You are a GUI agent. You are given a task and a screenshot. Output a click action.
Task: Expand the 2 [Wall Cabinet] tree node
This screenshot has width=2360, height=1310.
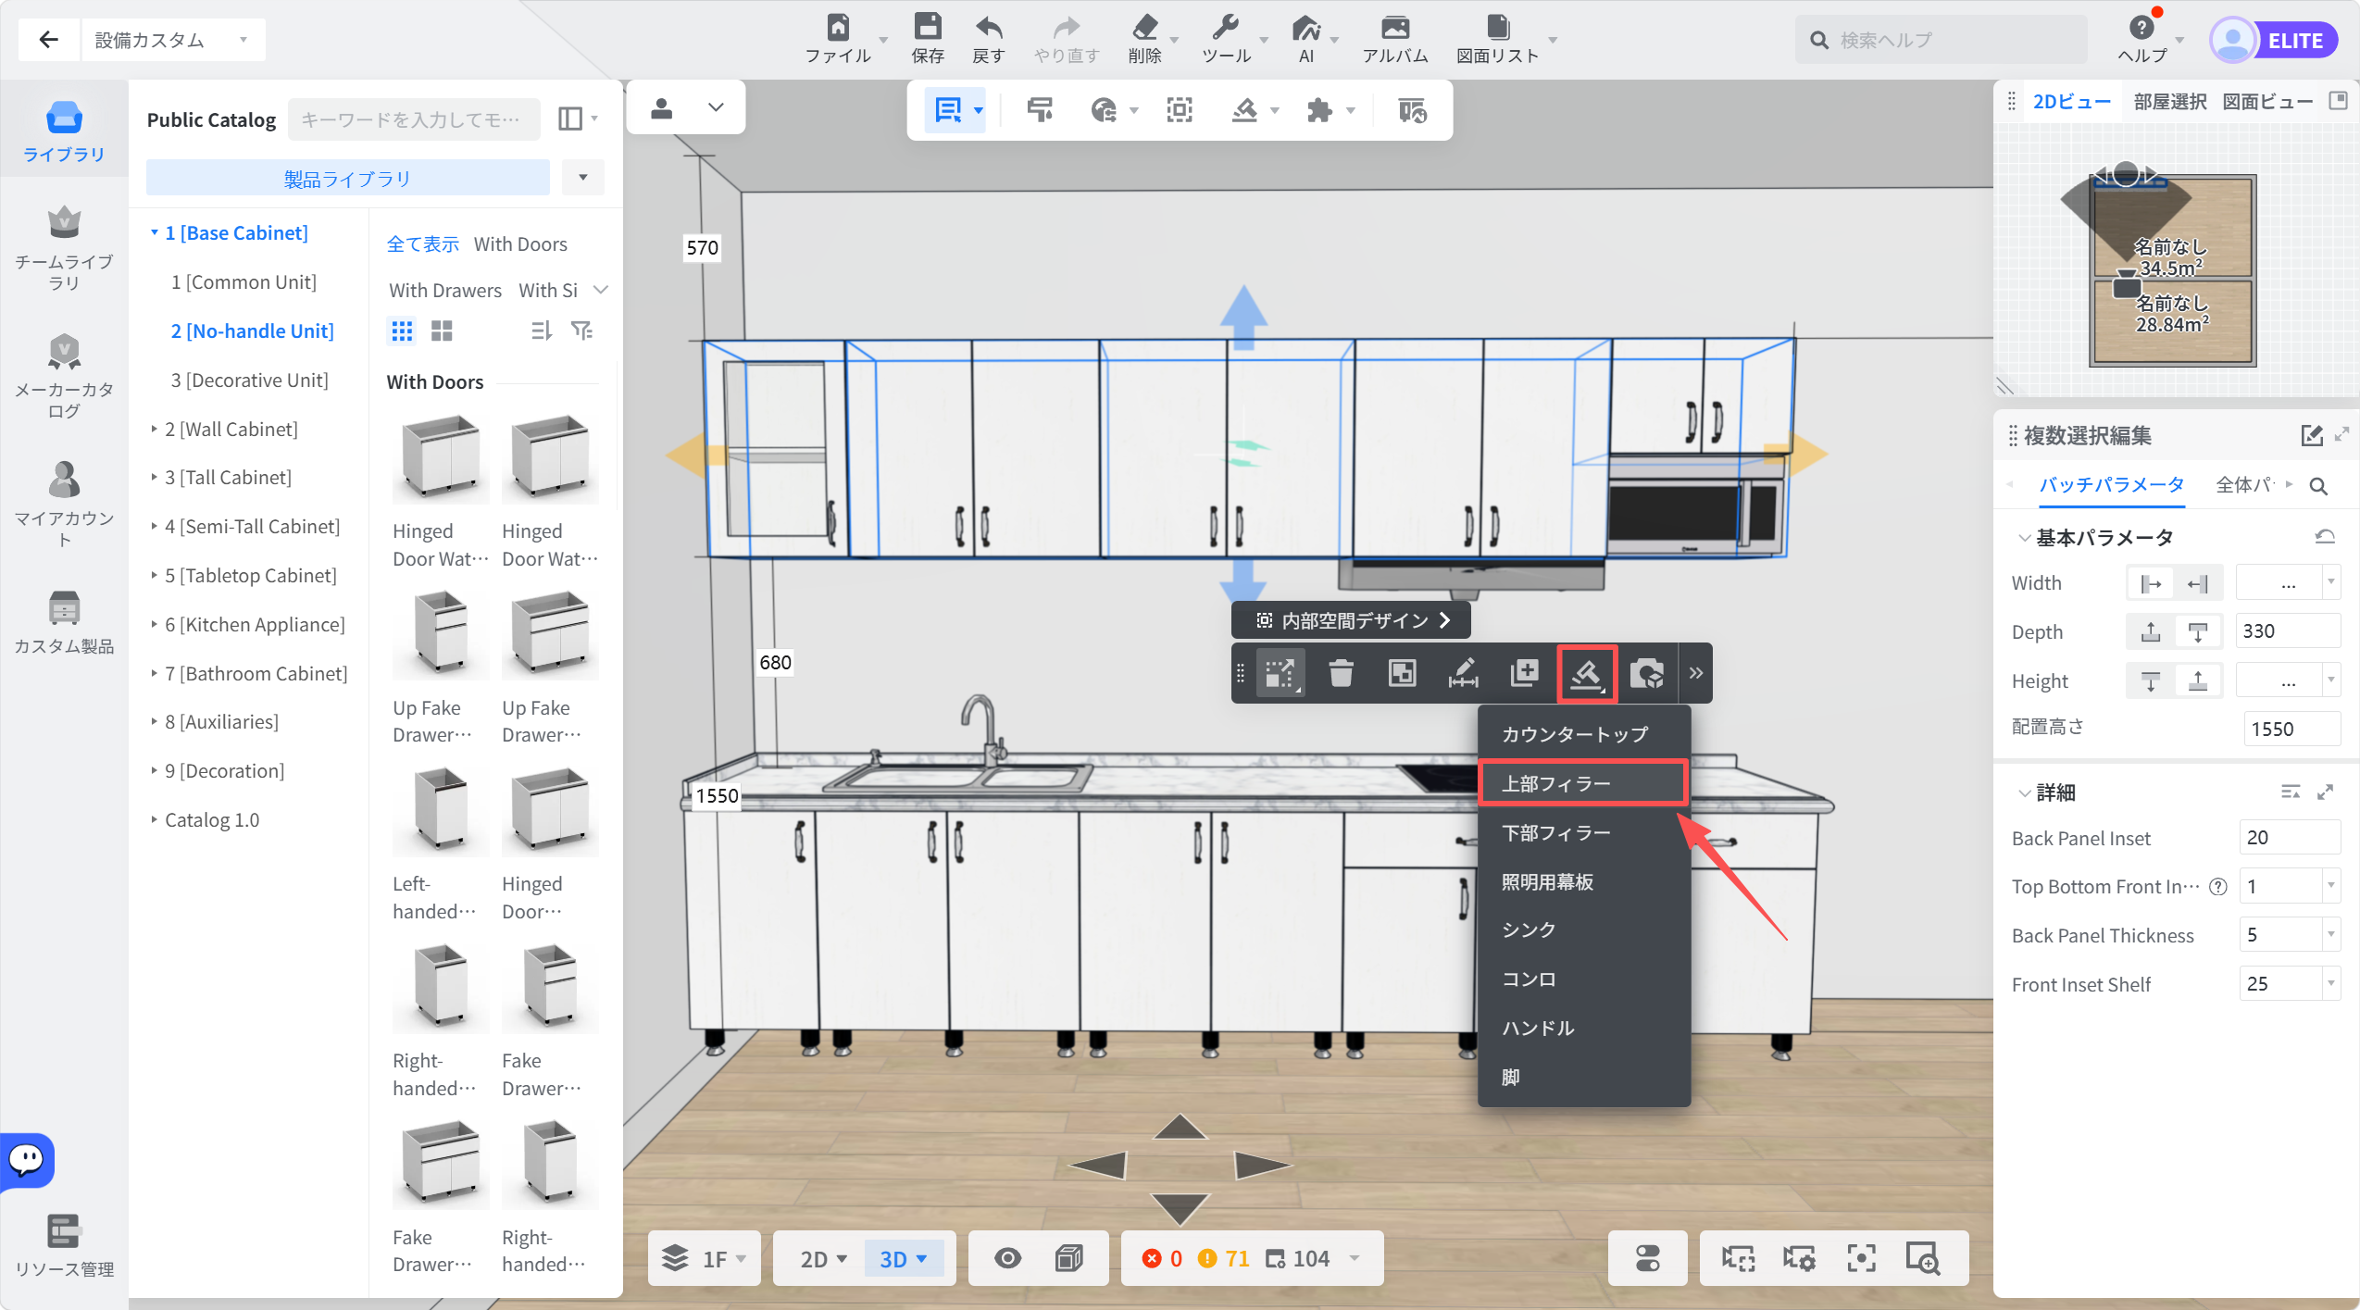[x=154, y=429]
